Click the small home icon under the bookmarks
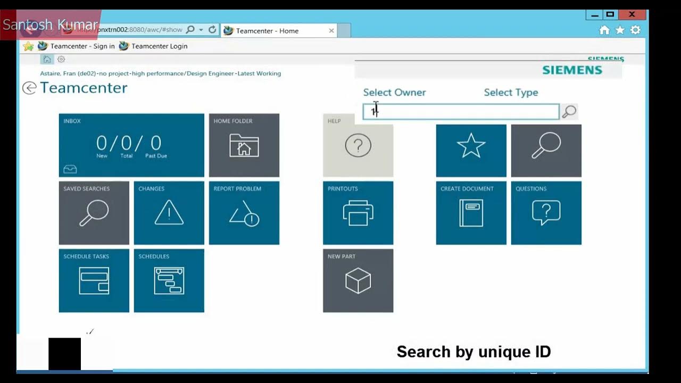The image size is (681, 383). point(47,59)
